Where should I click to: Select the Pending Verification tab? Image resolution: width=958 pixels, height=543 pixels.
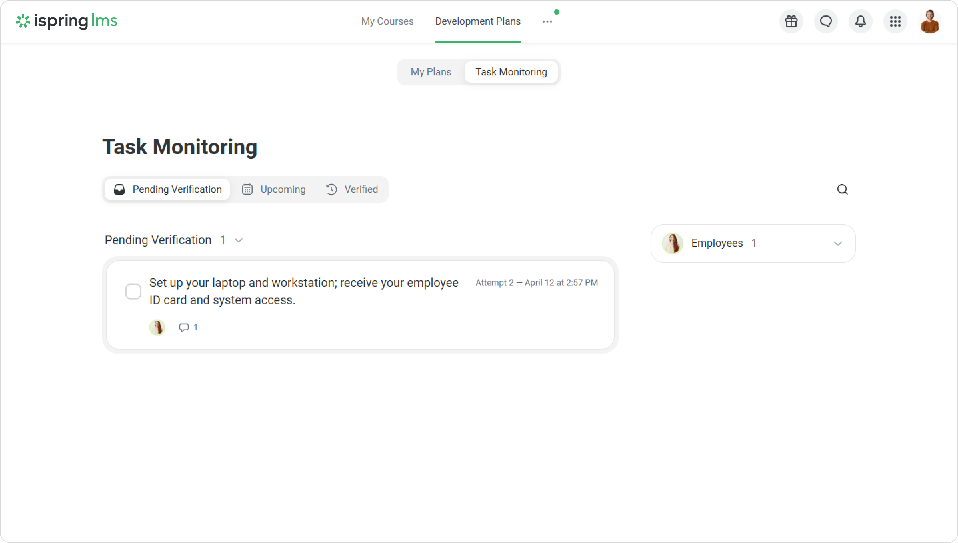point(167,189)
